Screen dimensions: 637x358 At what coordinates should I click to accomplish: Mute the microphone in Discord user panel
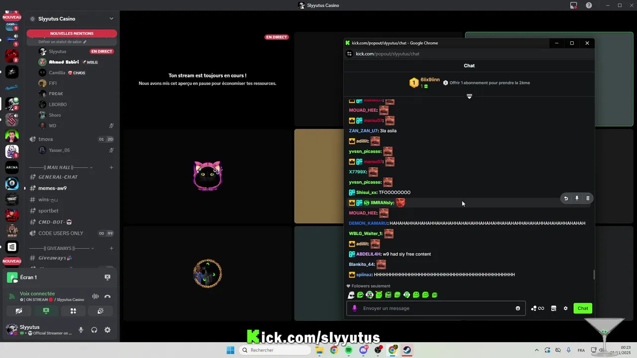click(x=81, y=330)
